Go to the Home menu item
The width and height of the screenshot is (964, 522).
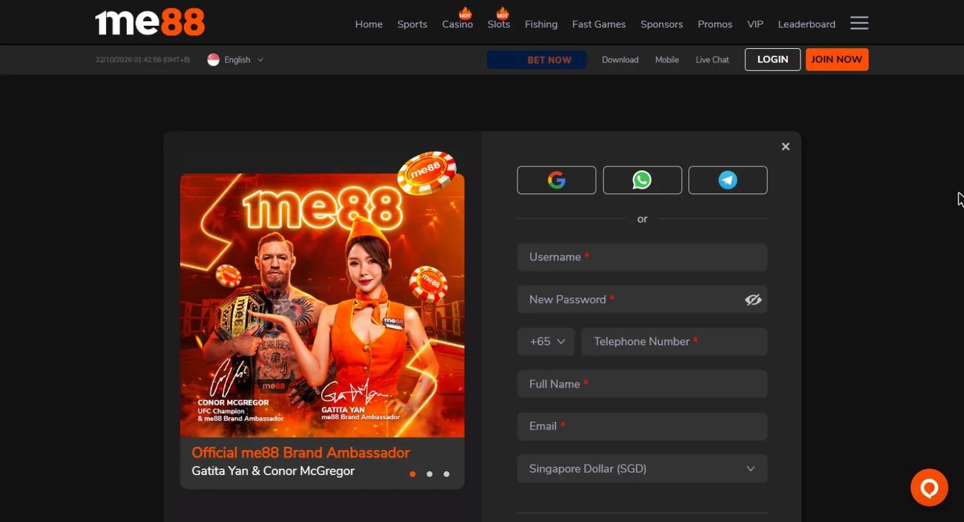tap(369, 24)
